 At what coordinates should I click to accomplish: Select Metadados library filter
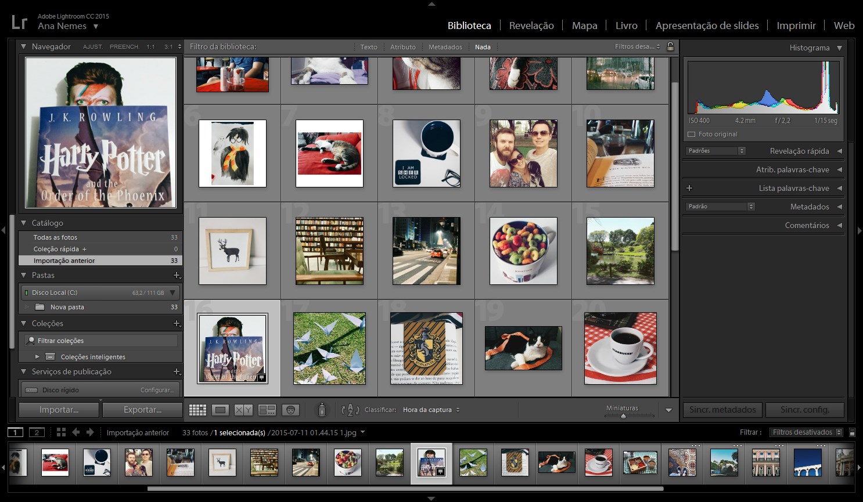click(445, 47)
